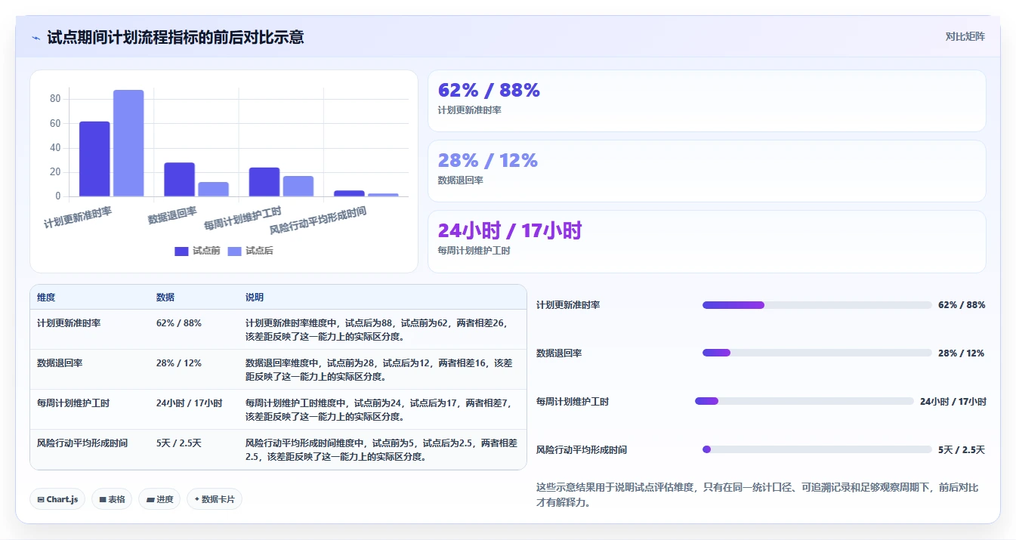Click the 计划更新准时率 progress bar
Image resolution: width=1016 pixels, height=540 pixels.
(x=817, y=305)
